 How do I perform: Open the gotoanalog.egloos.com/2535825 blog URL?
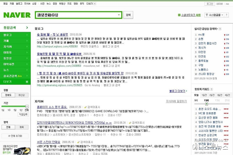coord(60,85)
